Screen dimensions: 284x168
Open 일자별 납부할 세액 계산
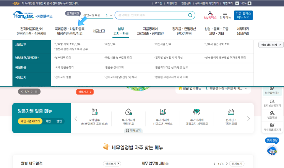169,58
